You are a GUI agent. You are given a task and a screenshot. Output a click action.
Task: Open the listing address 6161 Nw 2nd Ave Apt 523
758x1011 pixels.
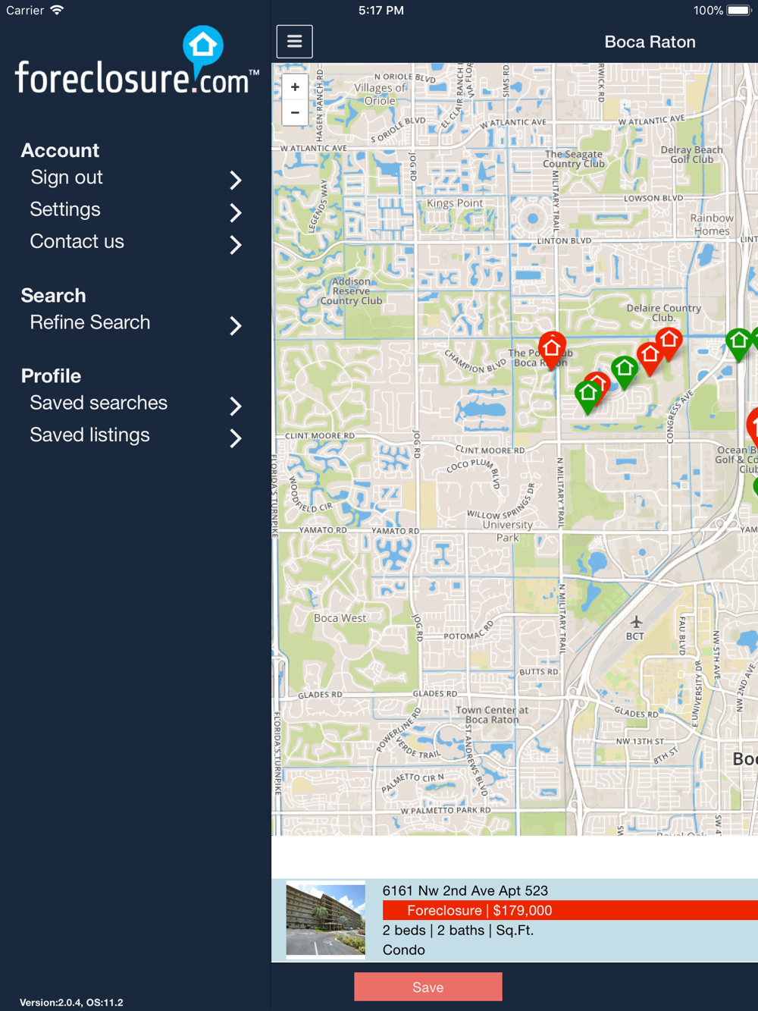465,890
